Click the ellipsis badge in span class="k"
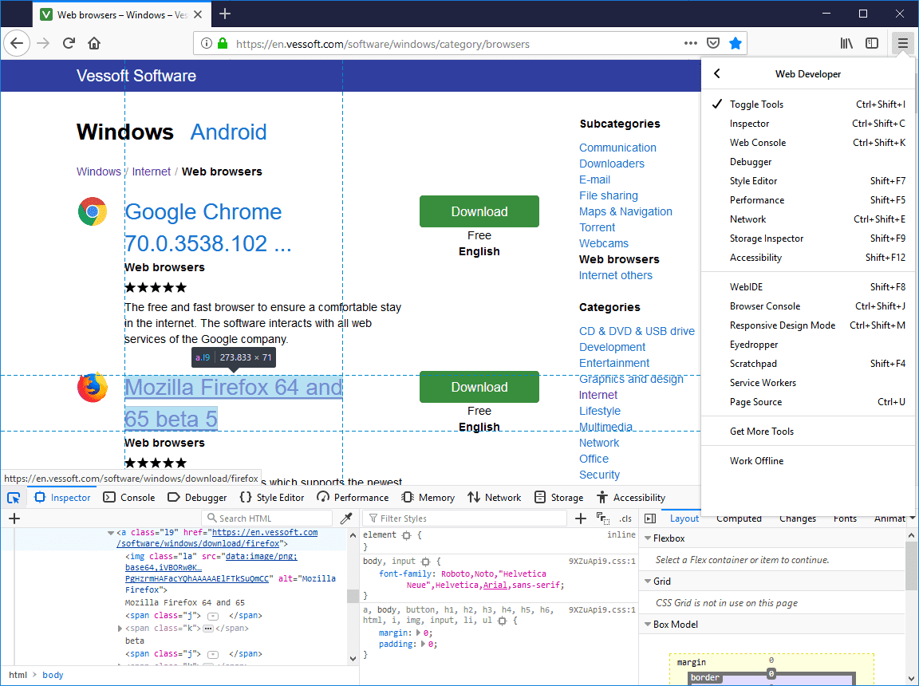This screenshot has height=686, width=919. 208,629
